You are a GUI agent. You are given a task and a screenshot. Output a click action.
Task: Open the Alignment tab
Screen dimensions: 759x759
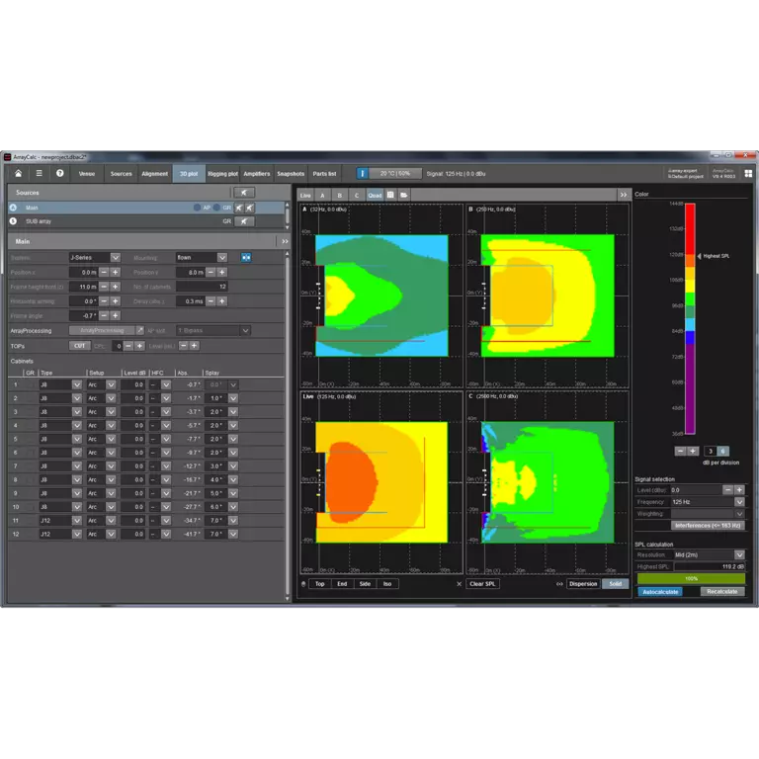click(x=154, y=173)
